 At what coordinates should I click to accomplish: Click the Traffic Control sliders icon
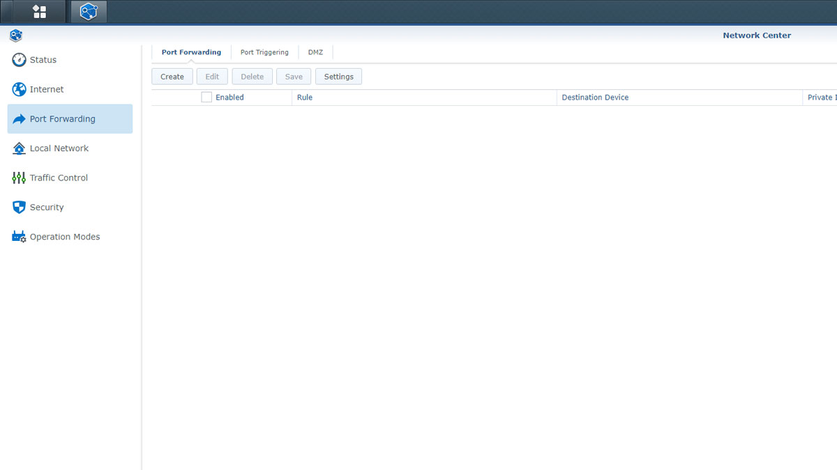point(19,178)
